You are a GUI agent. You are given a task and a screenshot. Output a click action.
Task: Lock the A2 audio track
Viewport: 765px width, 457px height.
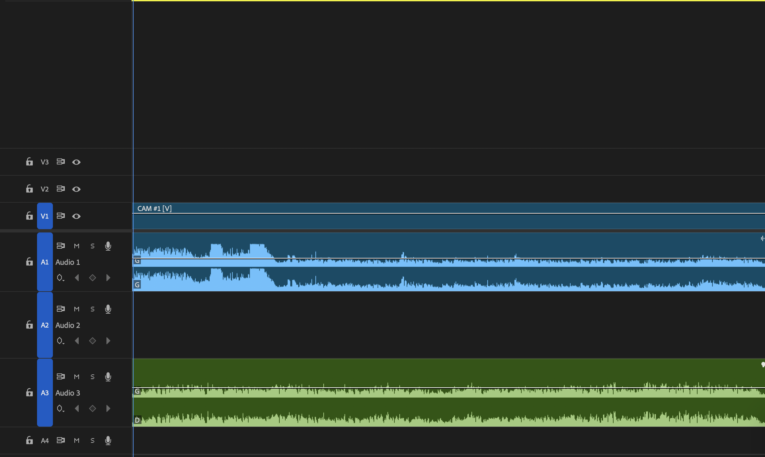[29, 325]
